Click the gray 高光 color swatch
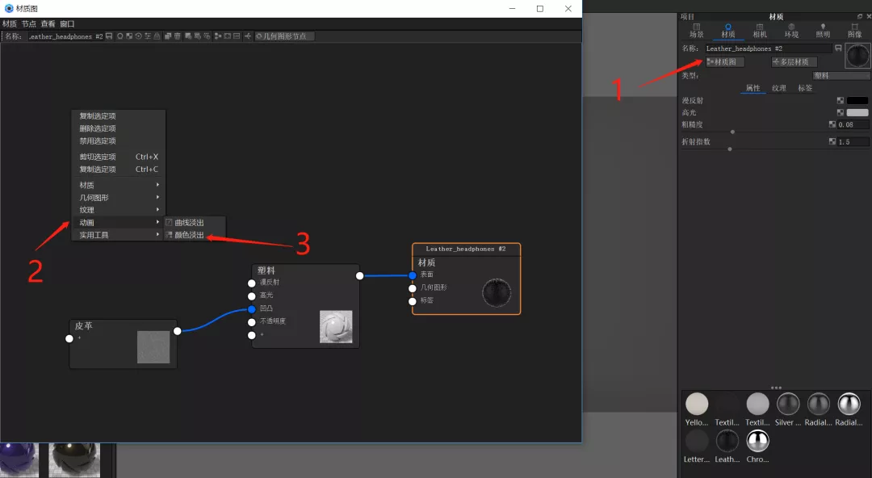 pos(857,112)
